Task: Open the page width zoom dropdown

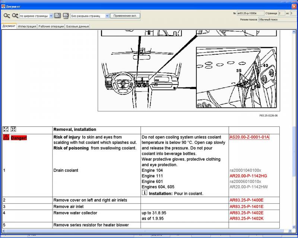Action: click(x=51, y=16)
